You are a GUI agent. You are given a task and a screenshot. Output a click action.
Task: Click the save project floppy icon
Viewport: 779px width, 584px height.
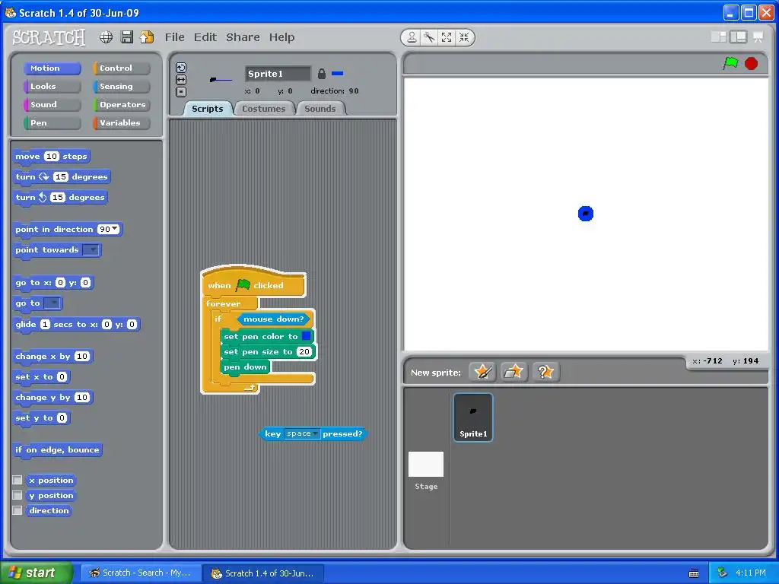coord(127,37)
